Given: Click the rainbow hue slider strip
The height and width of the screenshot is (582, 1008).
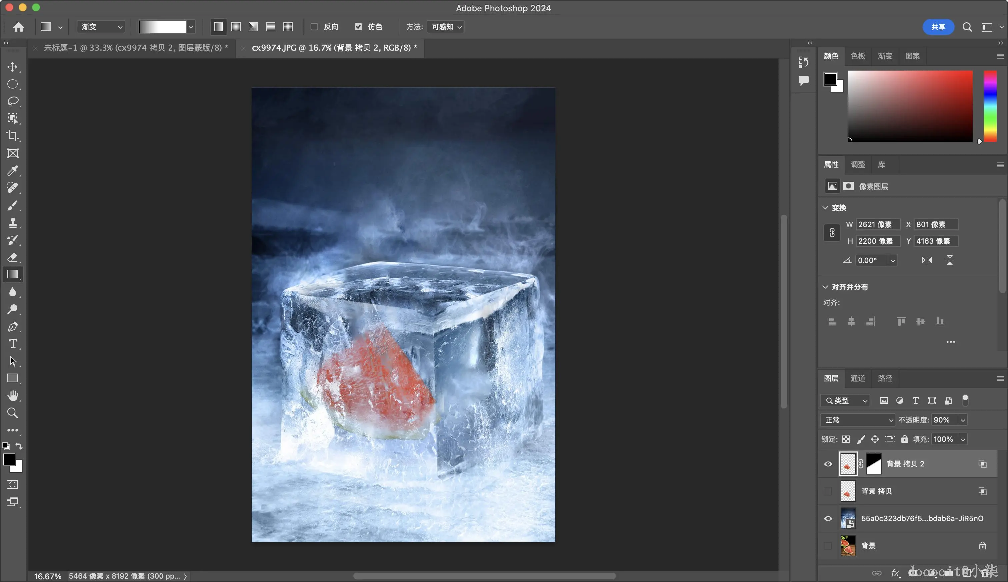Looking at the screenshot, I should [990, 106].
